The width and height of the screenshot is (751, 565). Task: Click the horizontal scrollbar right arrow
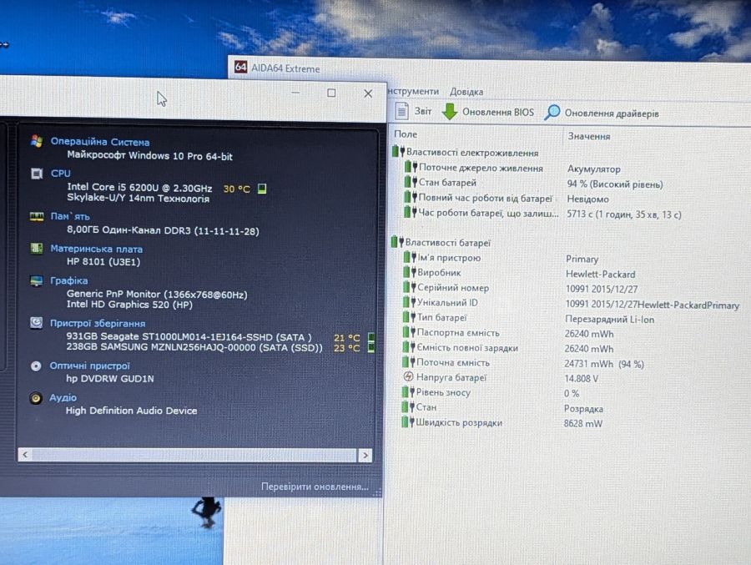(x=365, y=456)
